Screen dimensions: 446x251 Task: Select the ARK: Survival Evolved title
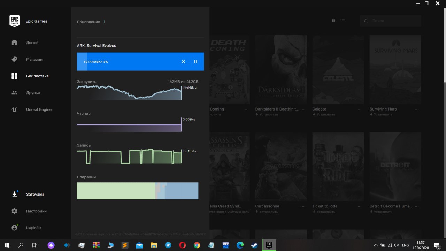click(97, 46)
